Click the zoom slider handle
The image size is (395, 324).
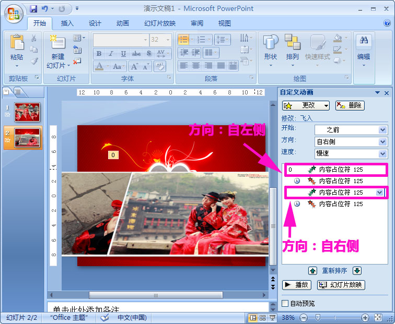coord(318,317)
